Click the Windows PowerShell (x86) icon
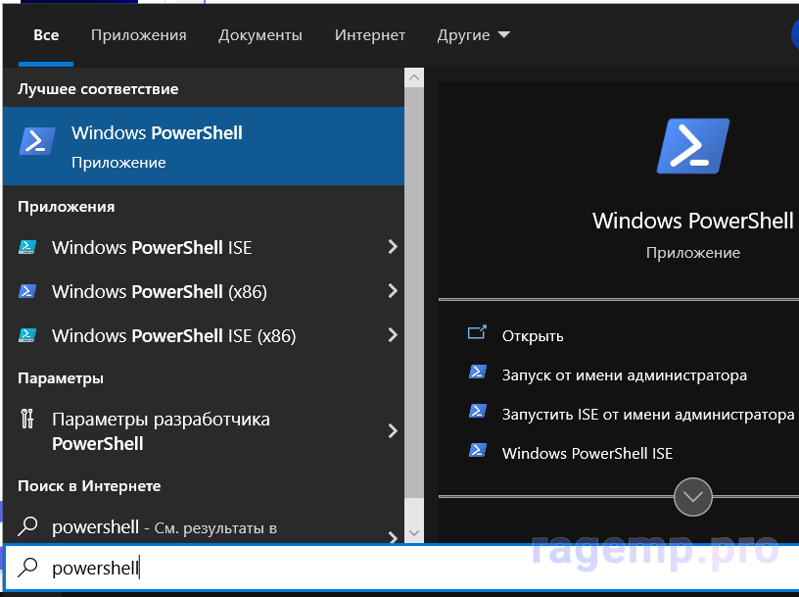Screen dimensions: 799x597 click(x=27, y=291)
